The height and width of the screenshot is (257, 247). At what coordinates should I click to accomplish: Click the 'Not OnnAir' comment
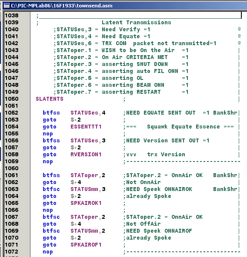tap(143, 182)
